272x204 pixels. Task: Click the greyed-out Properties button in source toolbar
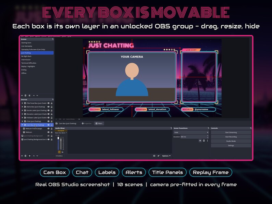[x=87, y=124]
